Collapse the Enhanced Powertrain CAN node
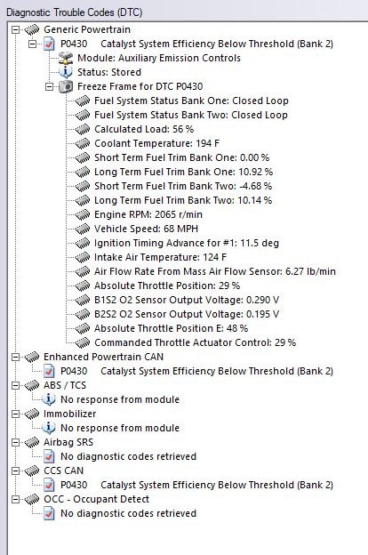 coord(16,358)
